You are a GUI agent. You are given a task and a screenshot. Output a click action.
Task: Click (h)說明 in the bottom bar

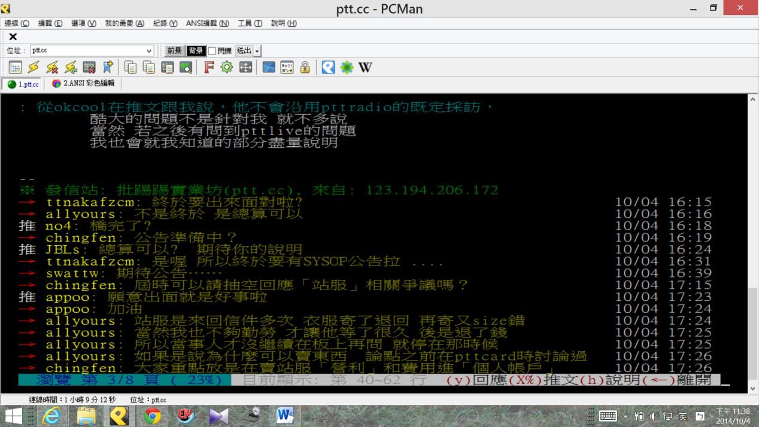[610, 380]
